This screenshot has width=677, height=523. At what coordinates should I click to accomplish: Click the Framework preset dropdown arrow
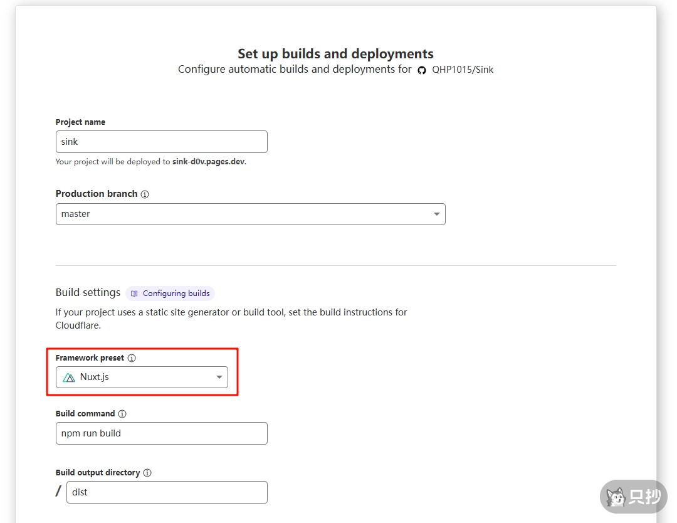219,378
